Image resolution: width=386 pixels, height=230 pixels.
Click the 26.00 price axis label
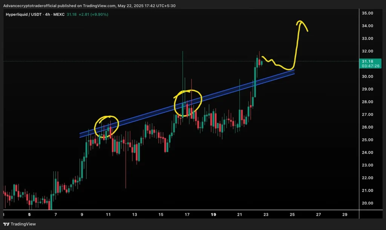(367, 127)
